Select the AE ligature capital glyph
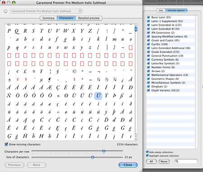203x172 pixels. [50, 87]
